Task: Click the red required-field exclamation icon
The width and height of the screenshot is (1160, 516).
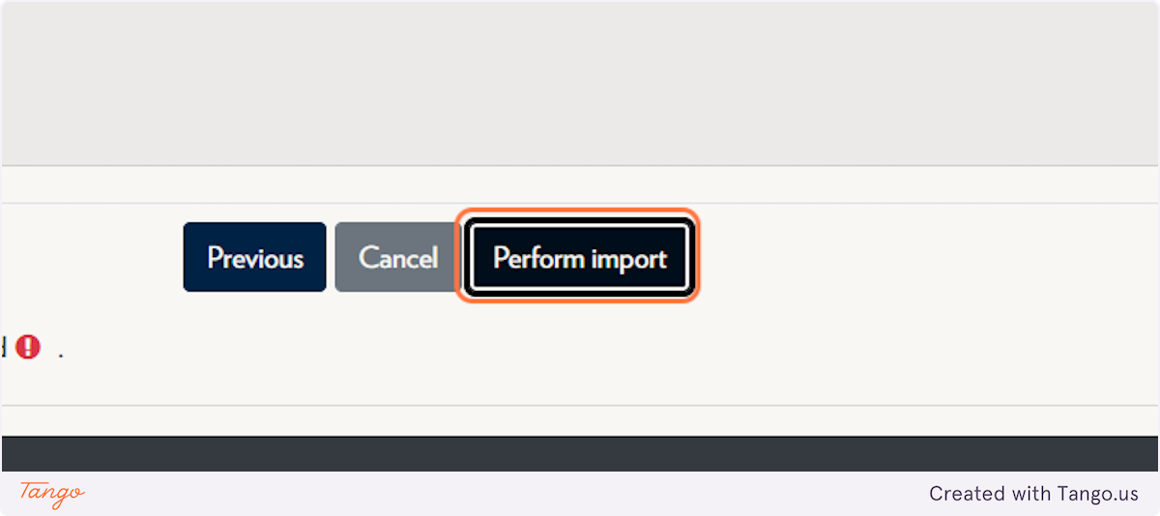Action: pos(28,347)
